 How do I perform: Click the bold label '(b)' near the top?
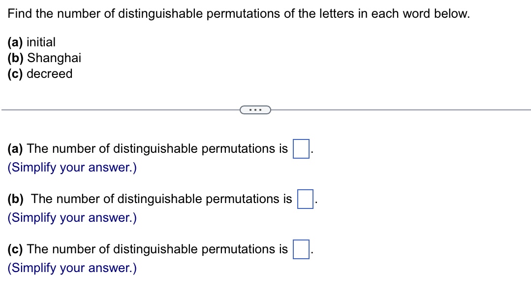tap(14, 58)
